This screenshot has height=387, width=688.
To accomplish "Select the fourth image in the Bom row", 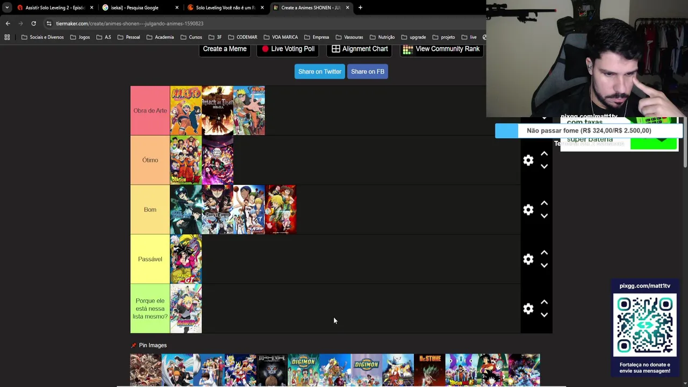I will 281,210.
